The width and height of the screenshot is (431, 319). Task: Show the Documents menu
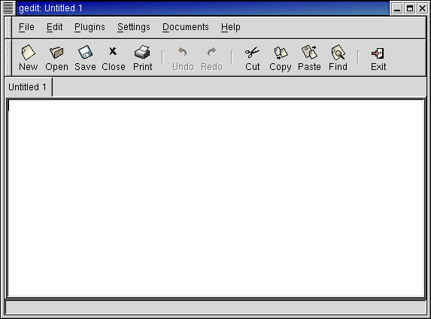click(x=186, y=27)
